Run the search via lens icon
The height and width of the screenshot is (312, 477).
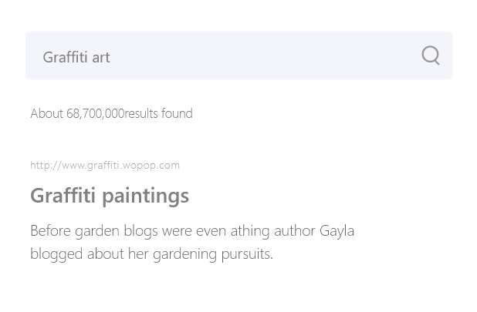431,55
